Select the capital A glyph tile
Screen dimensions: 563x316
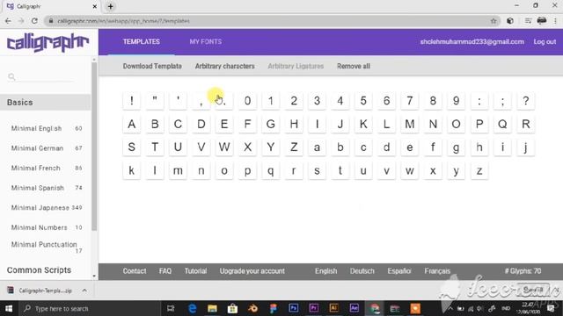click(x=132, y=124)
